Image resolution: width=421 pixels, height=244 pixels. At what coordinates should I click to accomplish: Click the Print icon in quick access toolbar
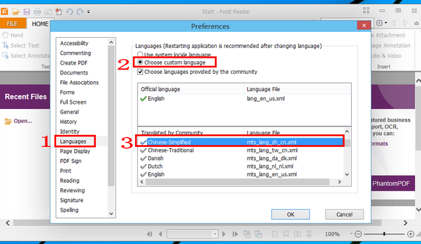(37, 11)
